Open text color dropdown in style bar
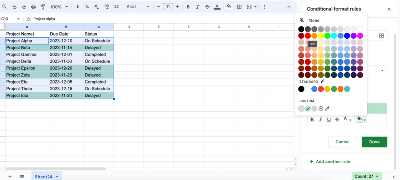The height and width of the screenshot is (180, 400). click(x=347, y=119)
